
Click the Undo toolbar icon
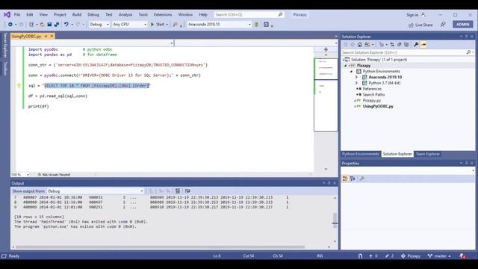66,25
